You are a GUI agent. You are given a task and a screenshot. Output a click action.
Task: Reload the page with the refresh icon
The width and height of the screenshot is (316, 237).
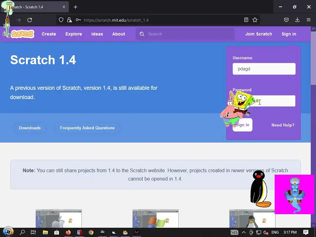[30, 20]
